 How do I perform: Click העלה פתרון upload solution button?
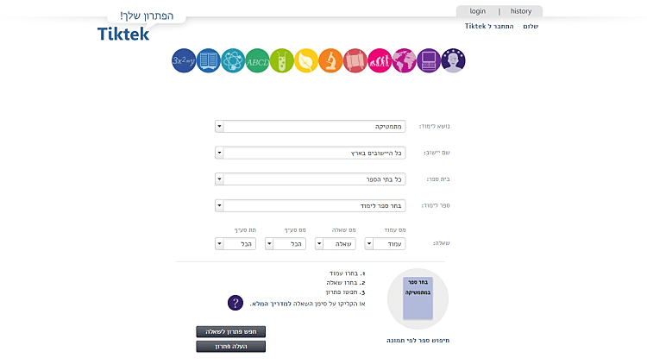[x=230, y=346]
